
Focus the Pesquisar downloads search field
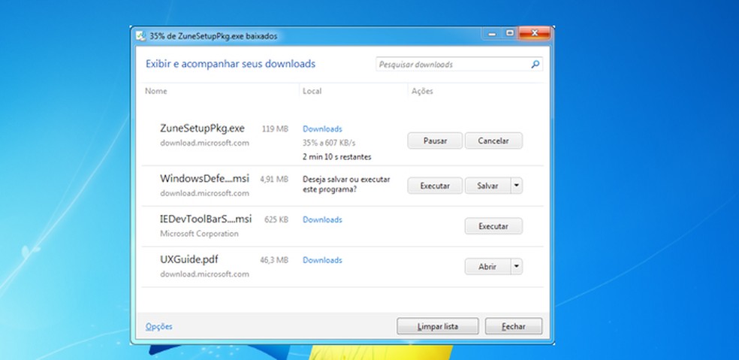[x=459, y=64]
